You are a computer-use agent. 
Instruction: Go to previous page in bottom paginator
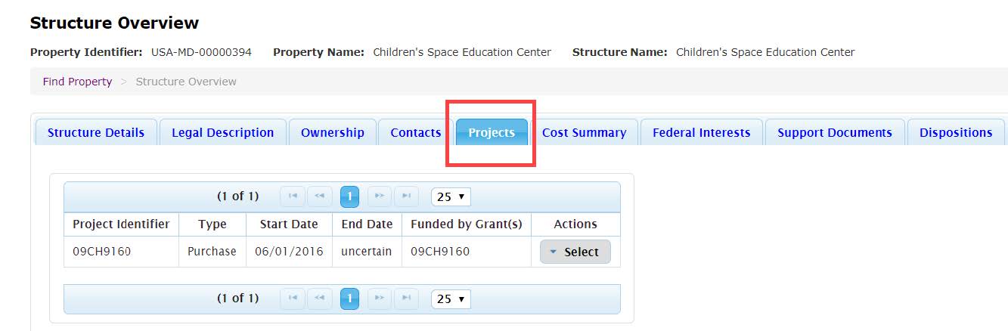point(320,299)
